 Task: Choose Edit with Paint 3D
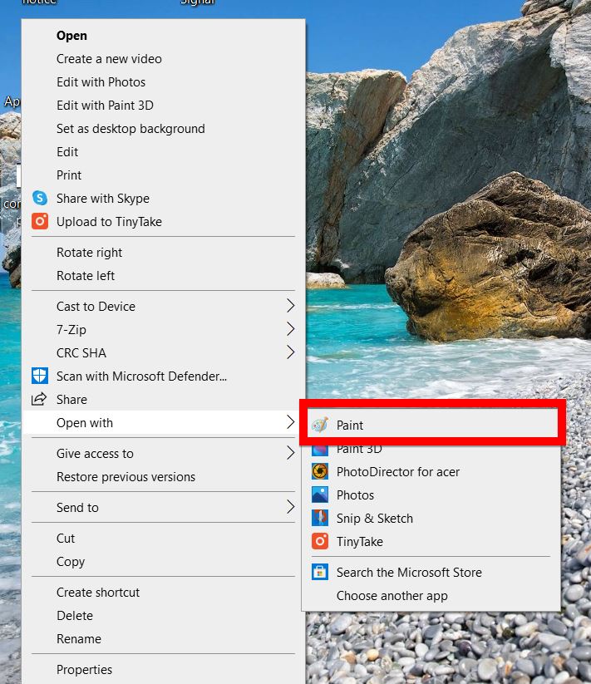pyautogui.click(x=164, y=105)
